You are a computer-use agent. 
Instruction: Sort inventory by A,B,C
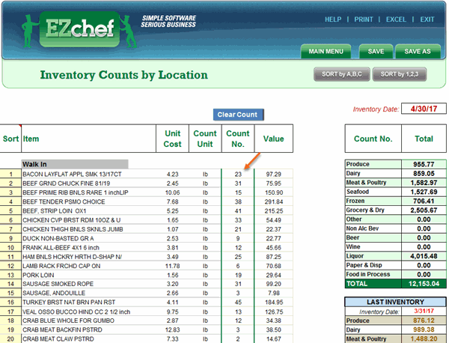(x=342, y=74)
